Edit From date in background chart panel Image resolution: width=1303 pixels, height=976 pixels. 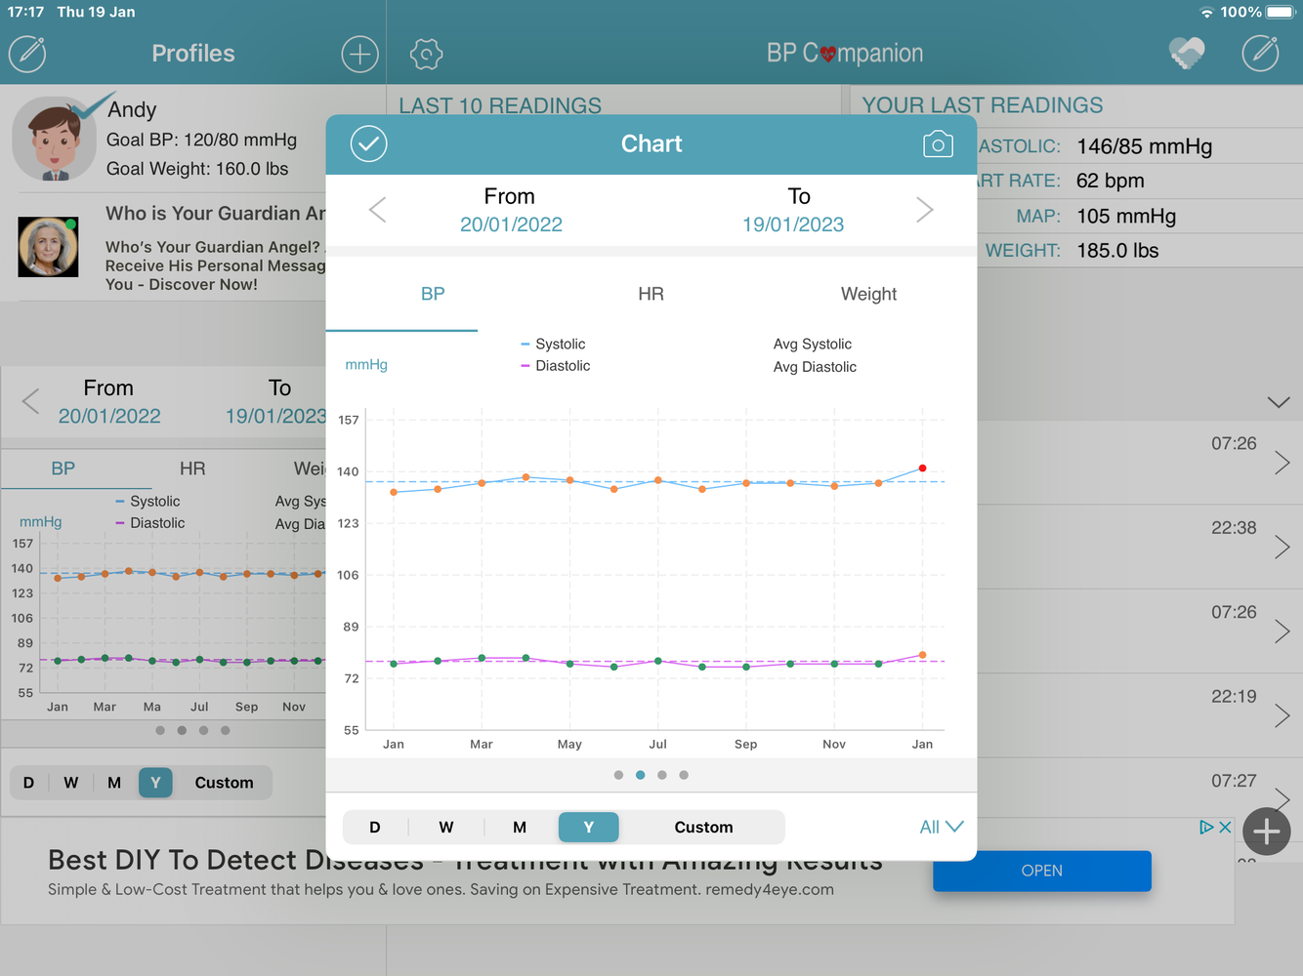click(x=109, y=416)
